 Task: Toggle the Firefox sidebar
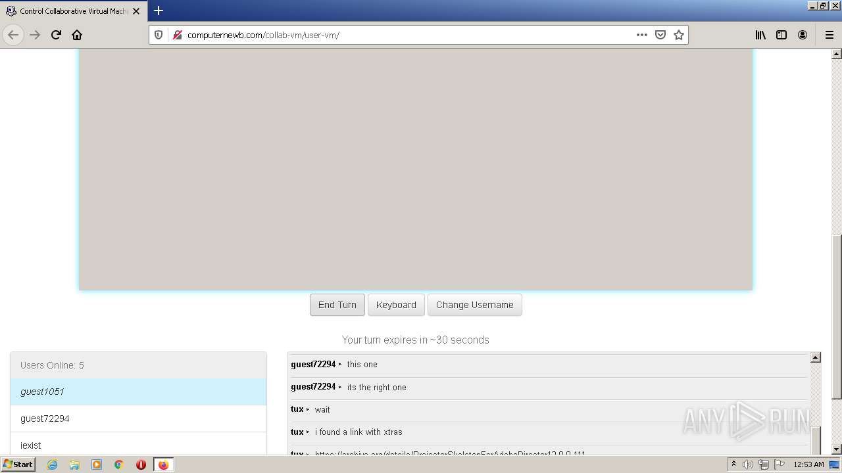781,35
